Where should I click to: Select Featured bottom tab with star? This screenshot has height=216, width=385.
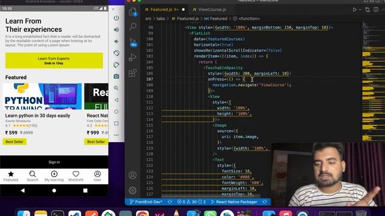[11, 176]
